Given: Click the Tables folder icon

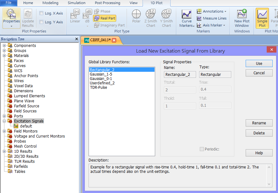Looking at the screenshot, I should click(10, 172).
